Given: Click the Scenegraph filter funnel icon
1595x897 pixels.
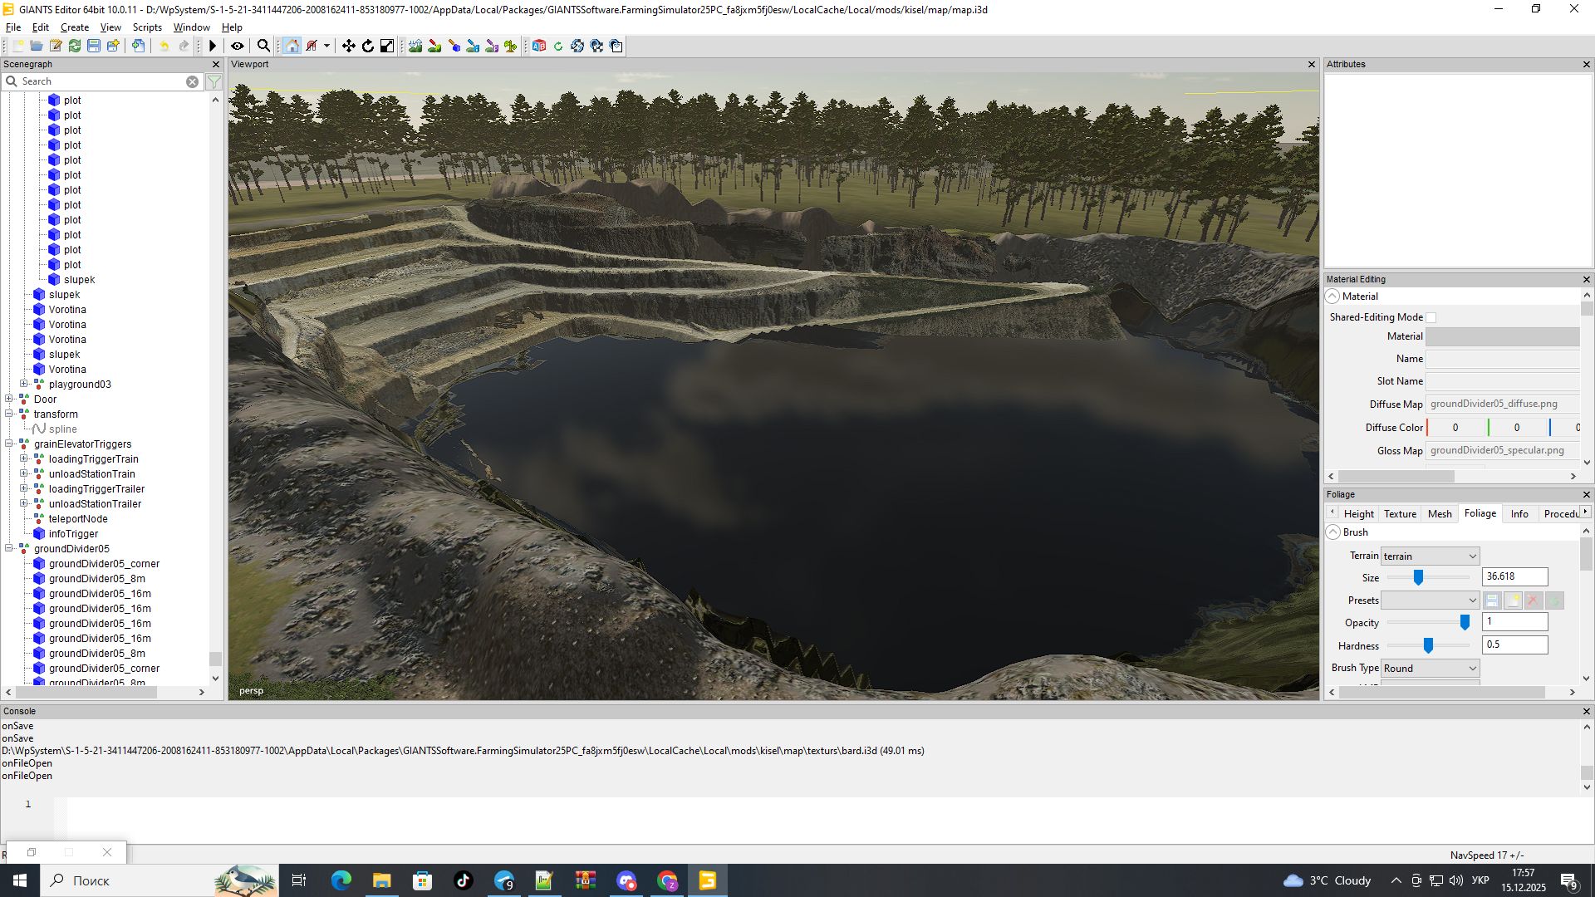Looking at the screenshot, I should [214, 81].
